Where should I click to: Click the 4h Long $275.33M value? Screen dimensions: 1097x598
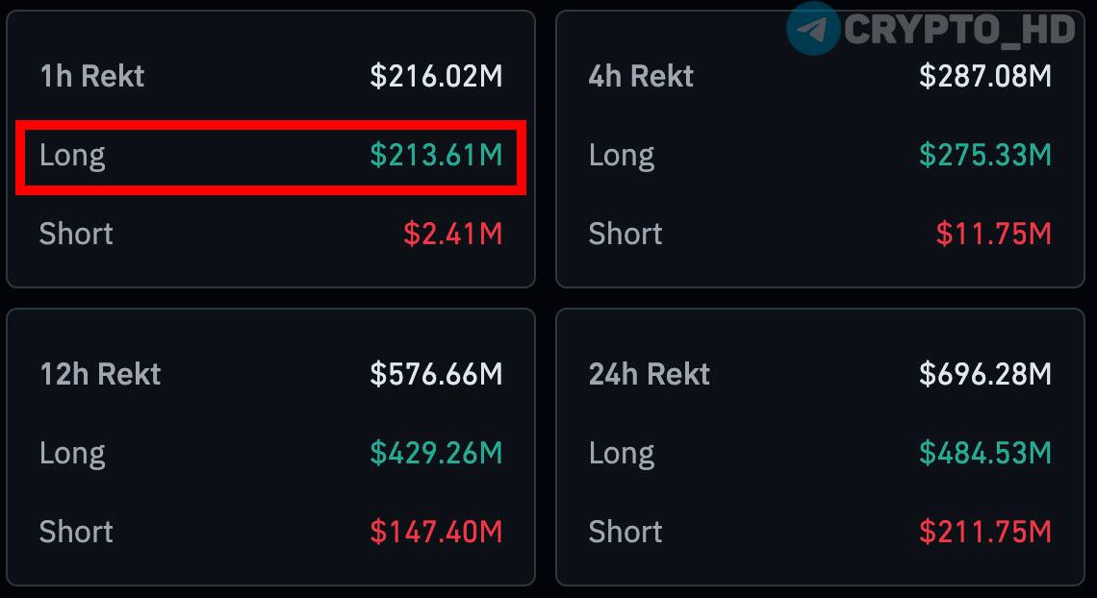(x=985, y=155)
